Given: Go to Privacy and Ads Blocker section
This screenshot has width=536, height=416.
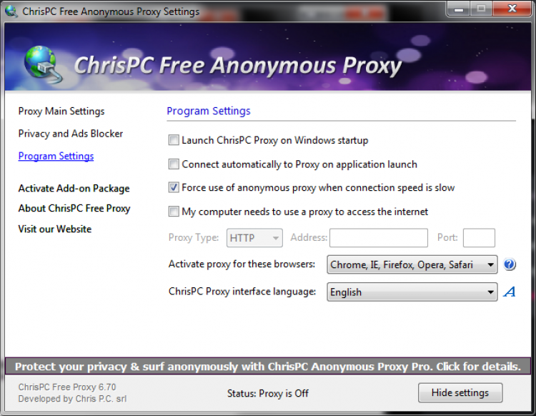Looking at the screenshot, I should 71,134.
